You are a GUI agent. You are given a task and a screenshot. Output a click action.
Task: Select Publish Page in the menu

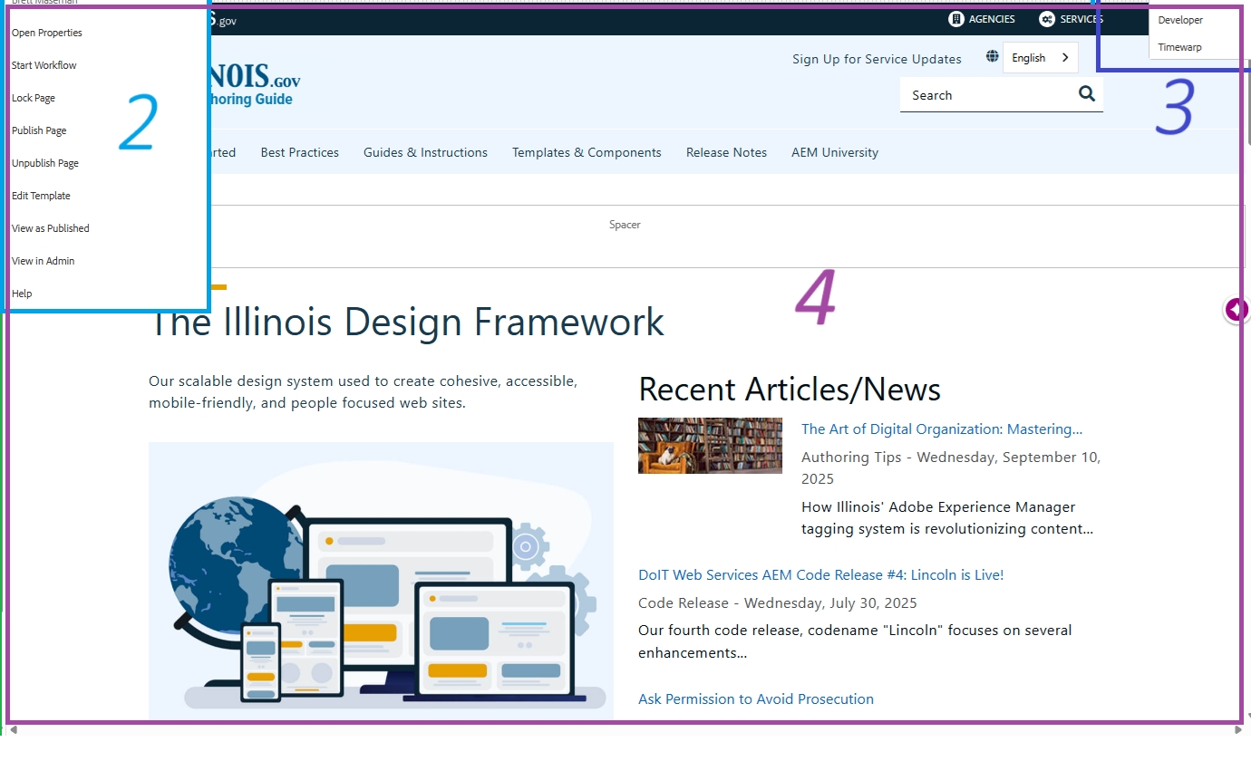pyautogui.click(x=39, y=130)
